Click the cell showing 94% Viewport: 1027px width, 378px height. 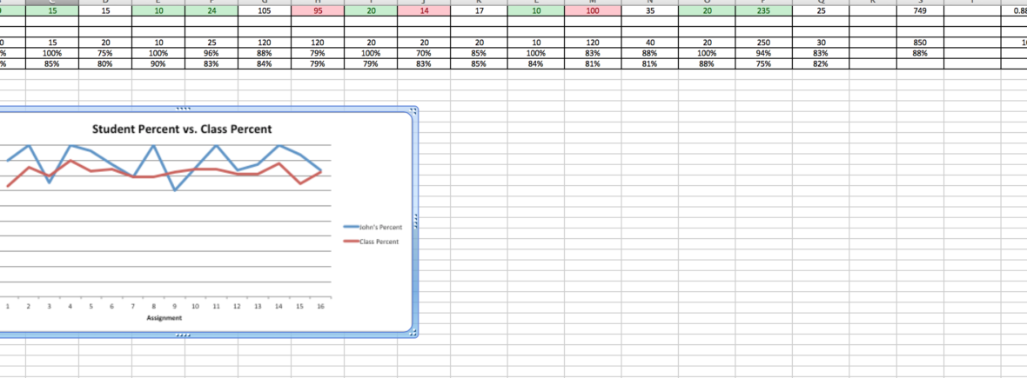763,52
